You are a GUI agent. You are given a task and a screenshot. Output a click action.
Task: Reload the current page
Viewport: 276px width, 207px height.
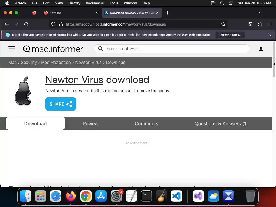pos(26,24)
